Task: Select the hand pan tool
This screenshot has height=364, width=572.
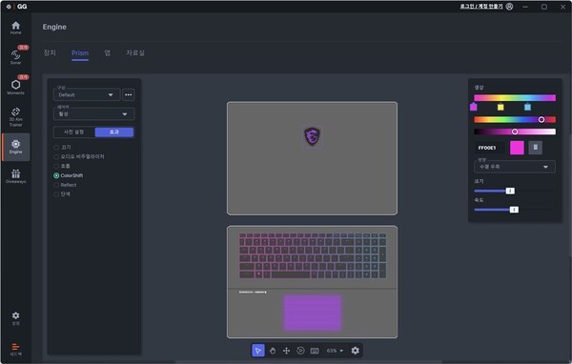Action: [x=273, y=351]
